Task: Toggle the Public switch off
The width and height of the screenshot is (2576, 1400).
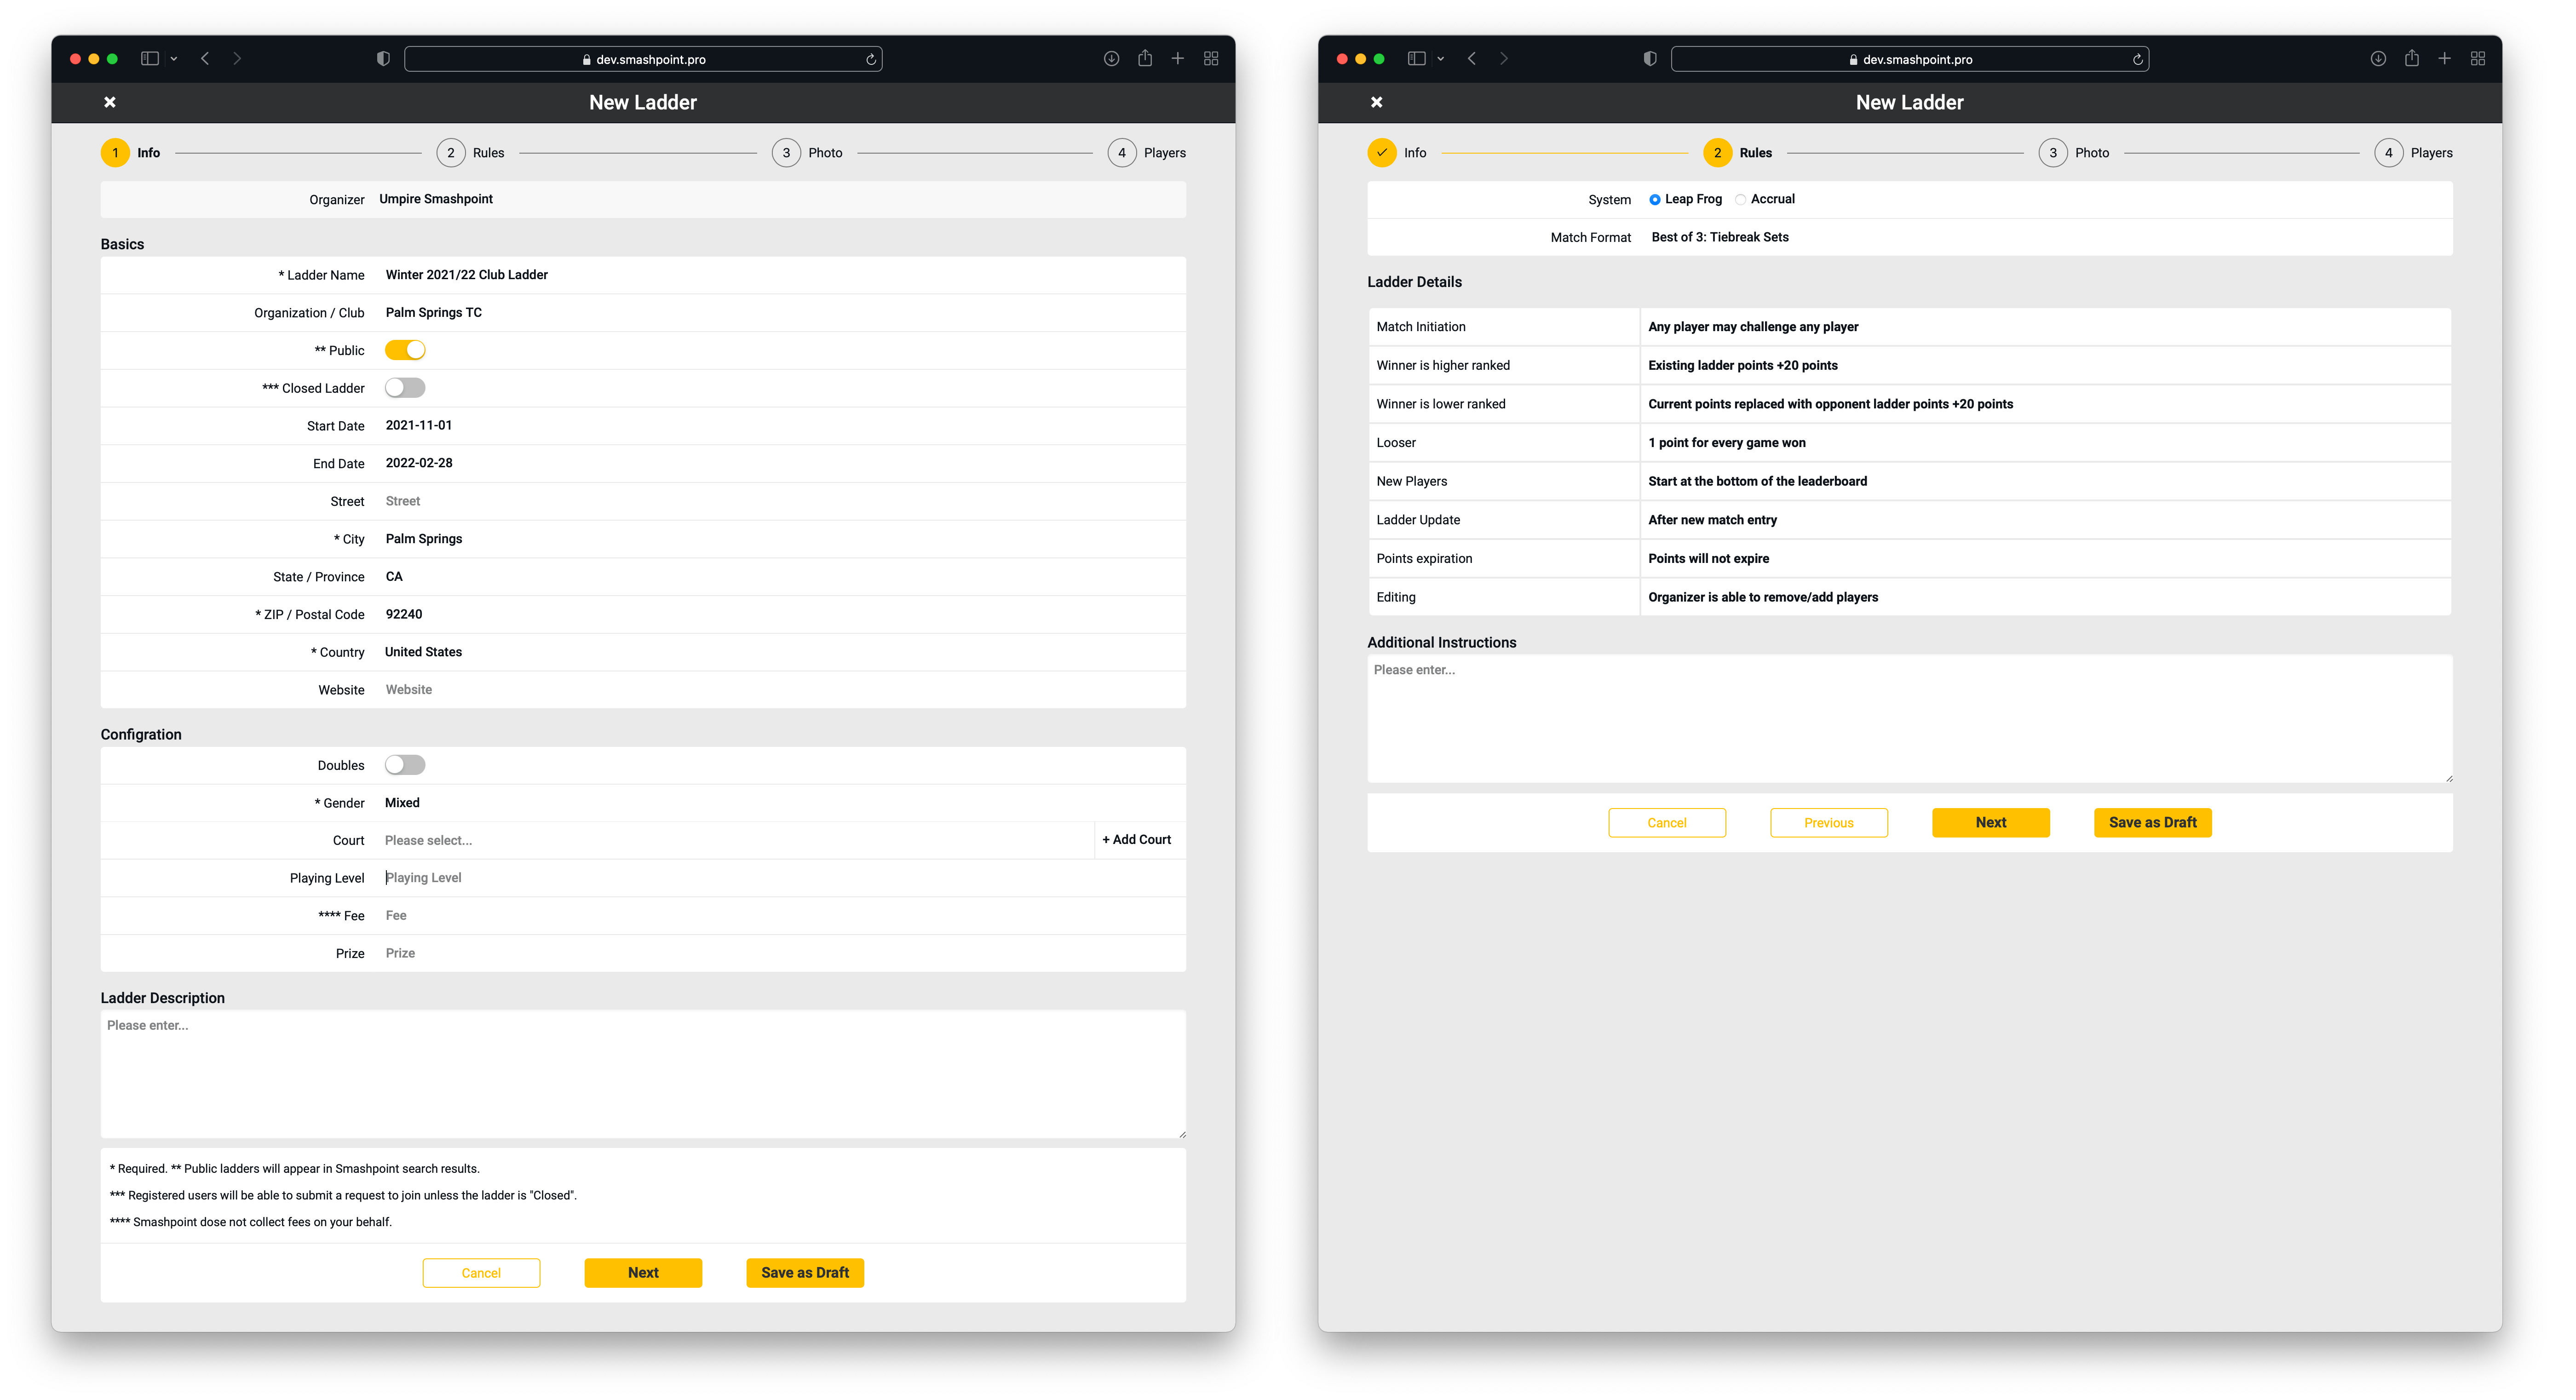Action: [405, 350]
